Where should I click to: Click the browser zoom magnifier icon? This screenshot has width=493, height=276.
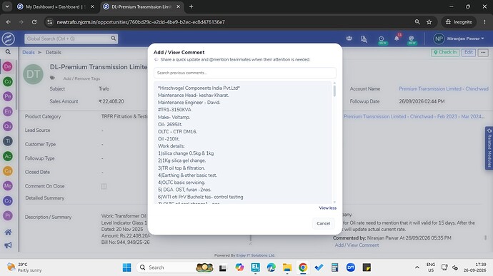417,22
